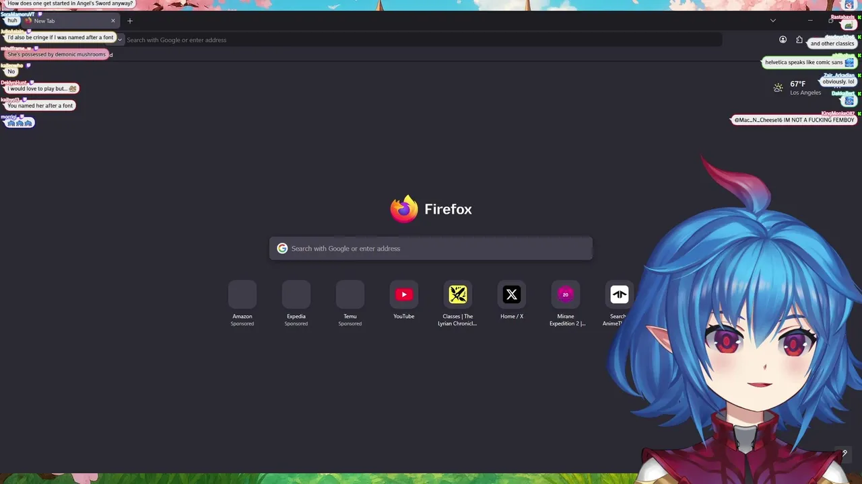The height and width of the screenshot is (484, 862).
Task: Expand the dropdown beside the address bar
Action: click(x=120, y=40)
